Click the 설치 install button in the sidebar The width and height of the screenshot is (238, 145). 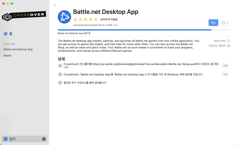pos(24,139)
